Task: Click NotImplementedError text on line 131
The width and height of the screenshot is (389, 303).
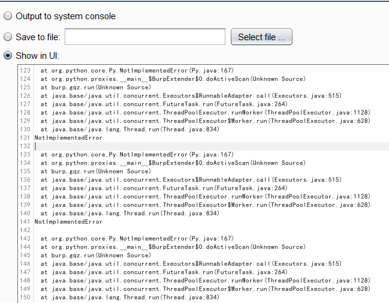Action: point(68,137)
